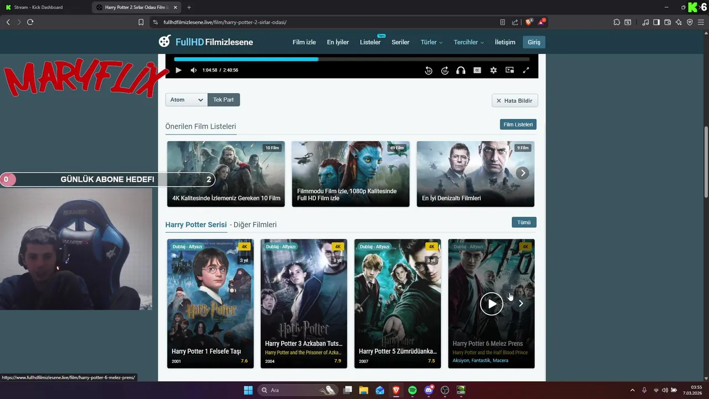Report an error with Hata Bildir
This screenshot has height=399, width=709.
(515, 100)
